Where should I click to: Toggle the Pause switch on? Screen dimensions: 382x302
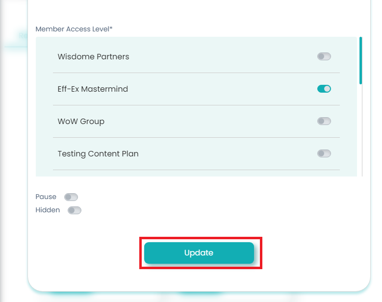(71, 197)
